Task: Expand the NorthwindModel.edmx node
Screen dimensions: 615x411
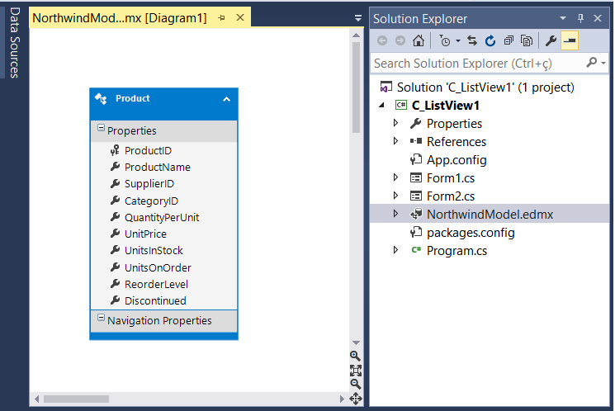Action: tap(395, 214)
